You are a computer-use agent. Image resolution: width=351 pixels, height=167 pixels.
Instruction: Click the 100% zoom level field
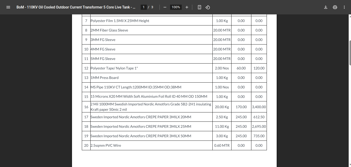tap(176, 7)
